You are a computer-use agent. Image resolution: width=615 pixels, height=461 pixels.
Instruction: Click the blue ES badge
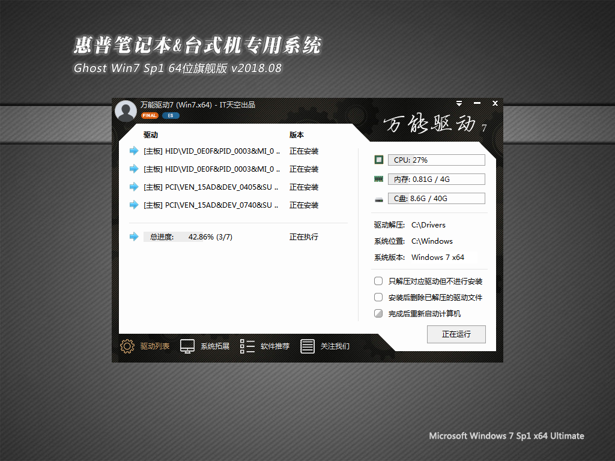(171, 116)
